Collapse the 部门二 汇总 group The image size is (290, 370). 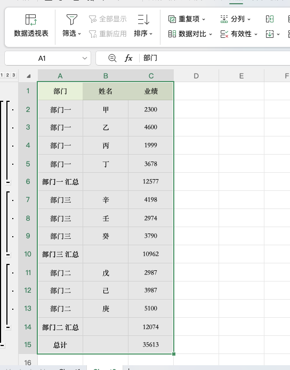click(8, 327)
